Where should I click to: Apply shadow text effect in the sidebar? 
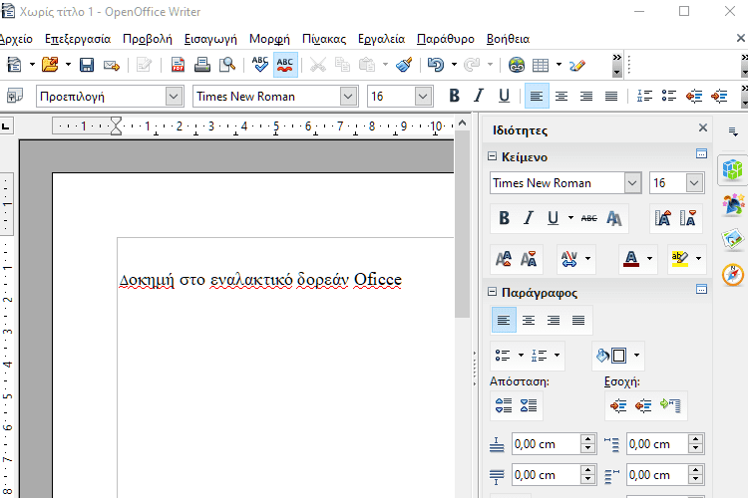tap(614, 218)
